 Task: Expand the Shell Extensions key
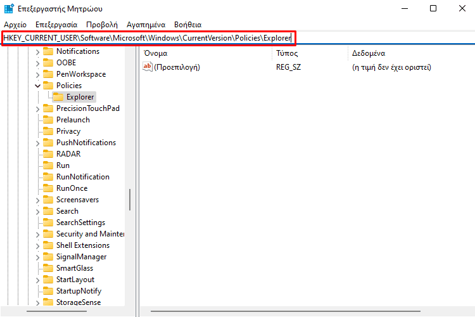tap(37, 246)
